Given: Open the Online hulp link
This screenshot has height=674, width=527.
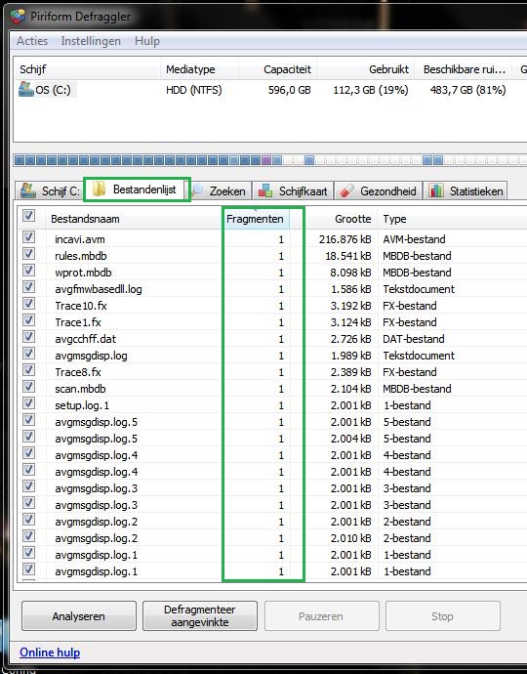Looking at the screenshot, I should click(x=50, y=653).
